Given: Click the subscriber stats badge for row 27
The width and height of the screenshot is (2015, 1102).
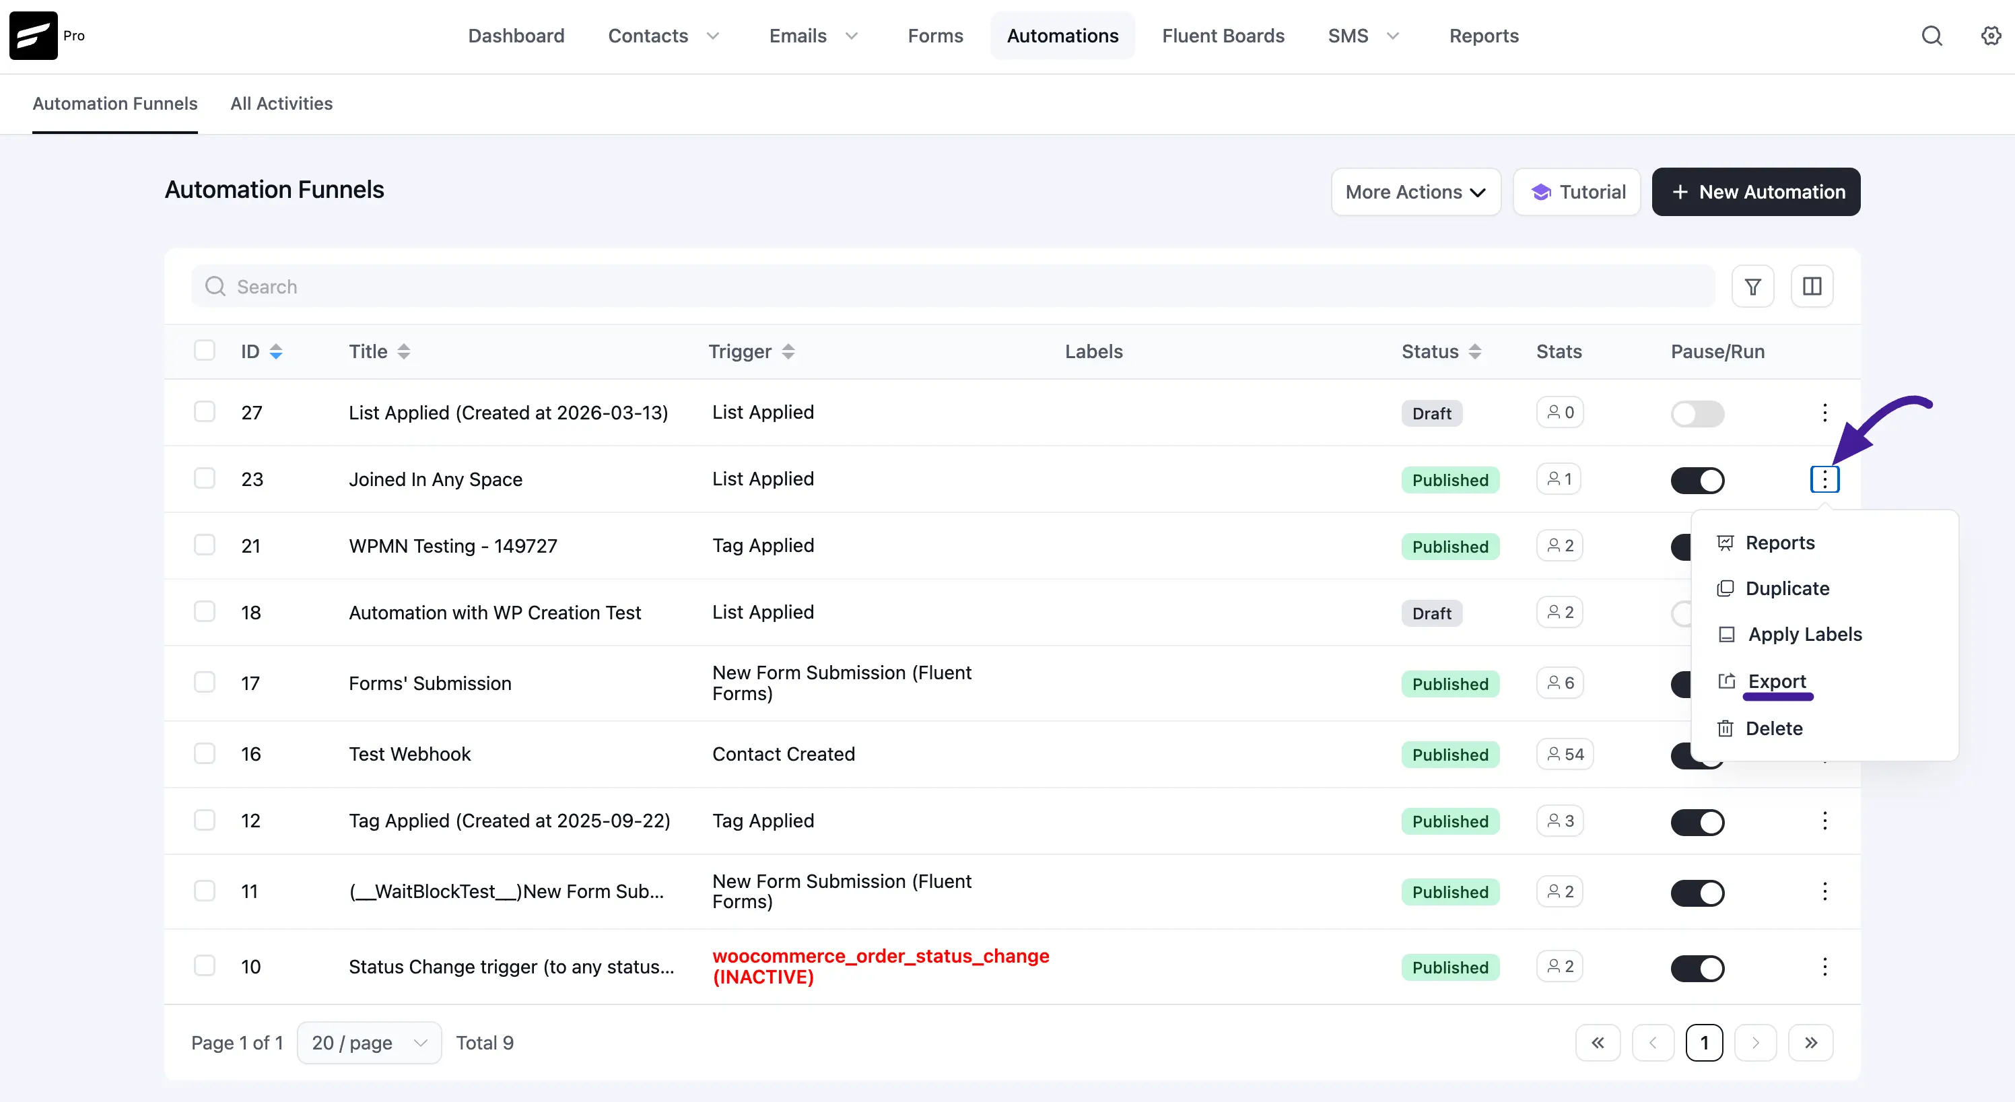Looking at the screenshot, I should tap(1560, 412).
